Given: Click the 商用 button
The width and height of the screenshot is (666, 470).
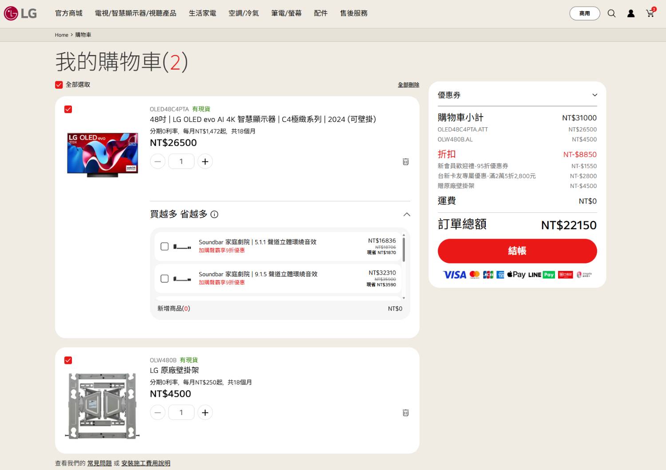Looking at the screenshot, I should [585, 13].
